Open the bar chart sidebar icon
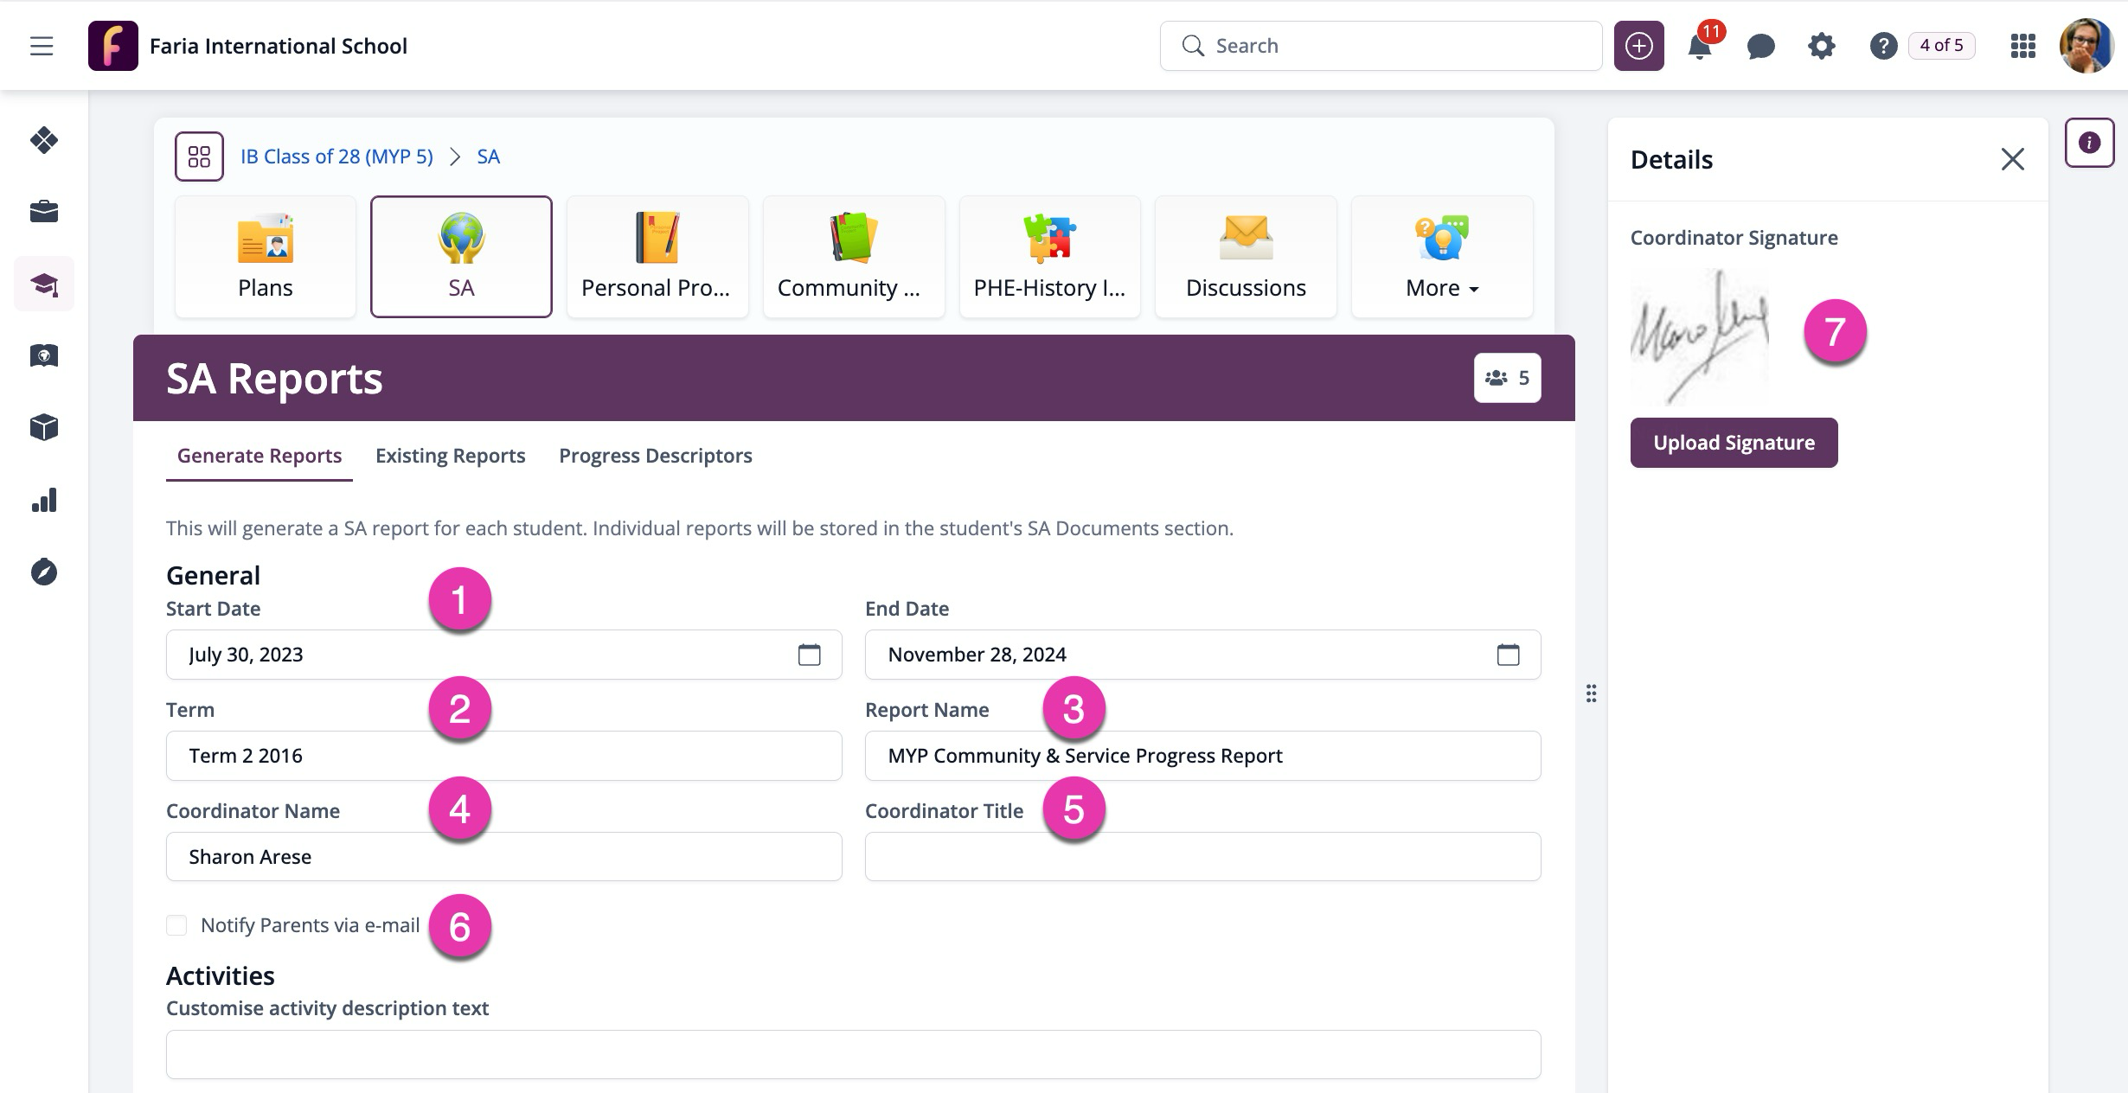2128x1093 pixels. click(x=44, y=500)
